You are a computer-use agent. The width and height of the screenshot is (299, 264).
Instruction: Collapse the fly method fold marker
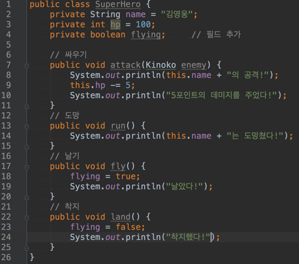[27, 167]
